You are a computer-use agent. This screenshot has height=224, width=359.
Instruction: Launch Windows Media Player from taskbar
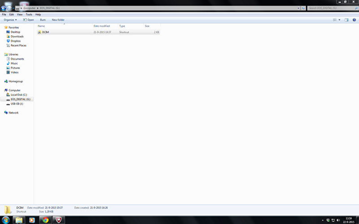point(32,220)
